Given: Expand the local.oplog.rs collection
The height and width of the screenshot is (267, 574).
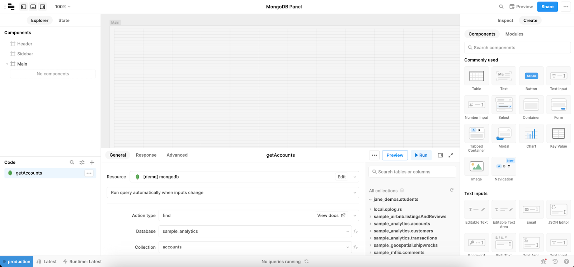Looking at the screenshot, I should tap(370, 209).
